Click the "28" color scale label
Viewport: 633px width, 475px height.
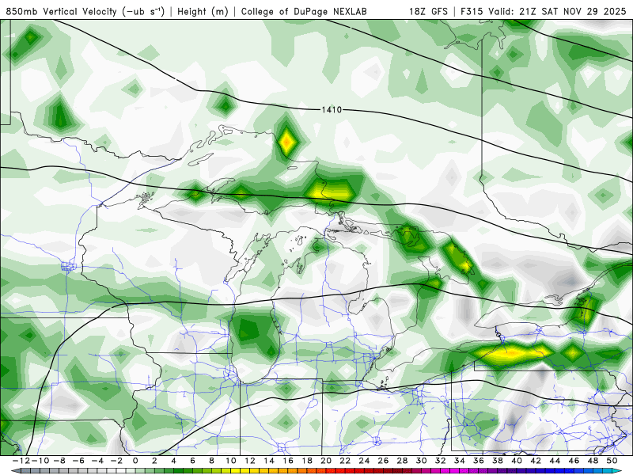click(x=403, y=461)
